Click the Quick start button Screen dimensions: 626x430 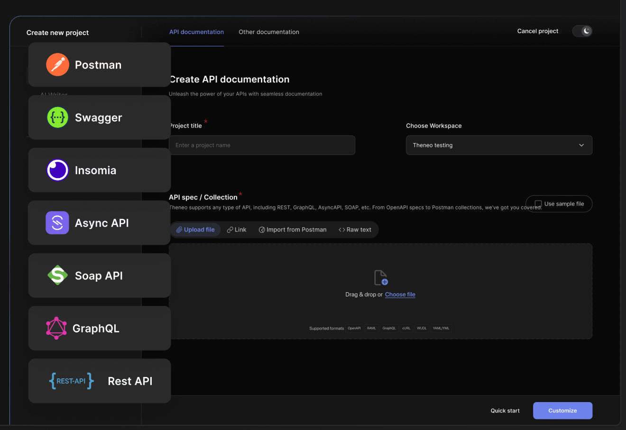505,411
